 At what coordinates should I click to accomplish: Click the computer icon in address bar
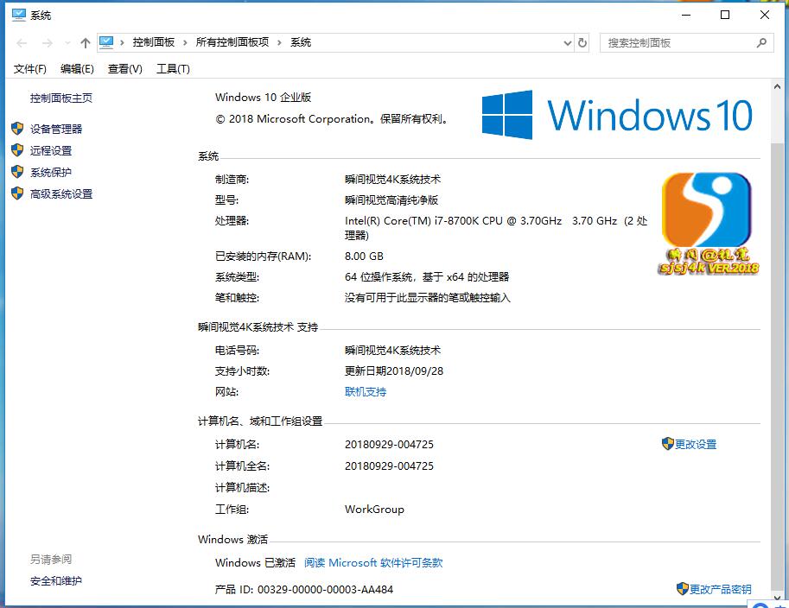coord(106,42)
